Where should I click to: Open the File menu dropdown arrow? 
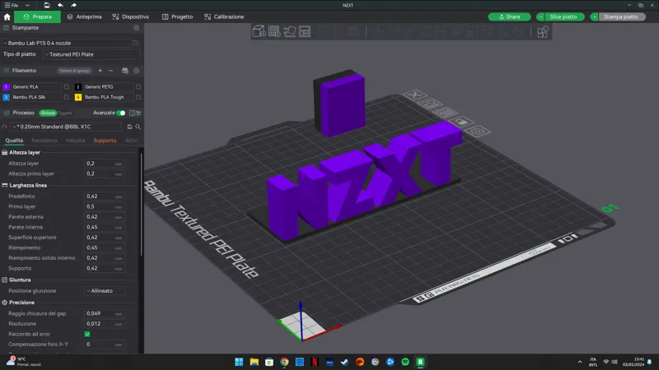27,5
